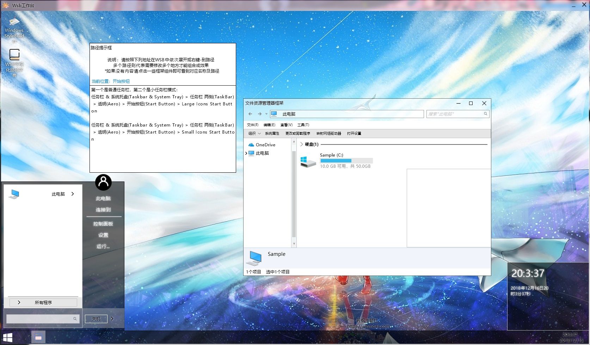Open shutdown options arrow beside 关机
Screen dimensions: 590x345
click(x=112, y=319)
